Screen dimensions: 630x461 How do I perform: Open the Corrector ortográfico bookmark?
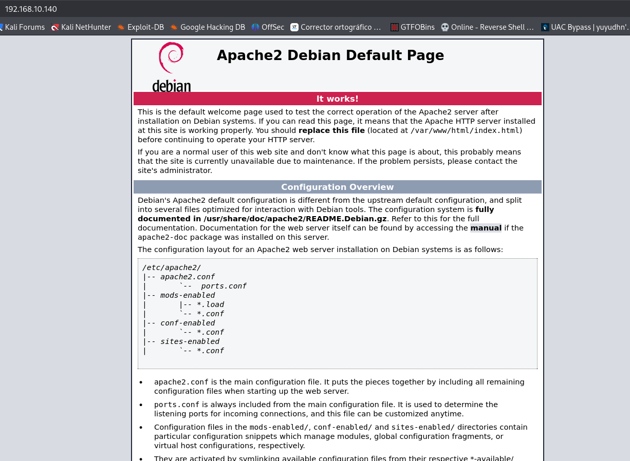coord(336,27)
